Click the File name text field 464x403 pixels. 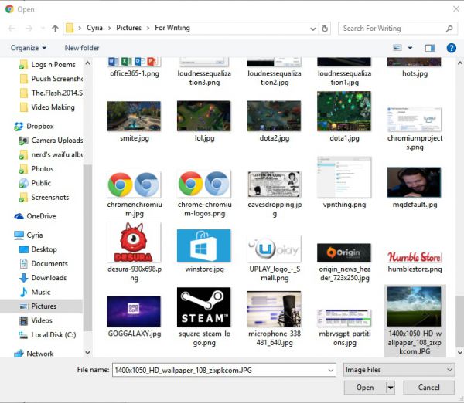click(x=220, y=371)
